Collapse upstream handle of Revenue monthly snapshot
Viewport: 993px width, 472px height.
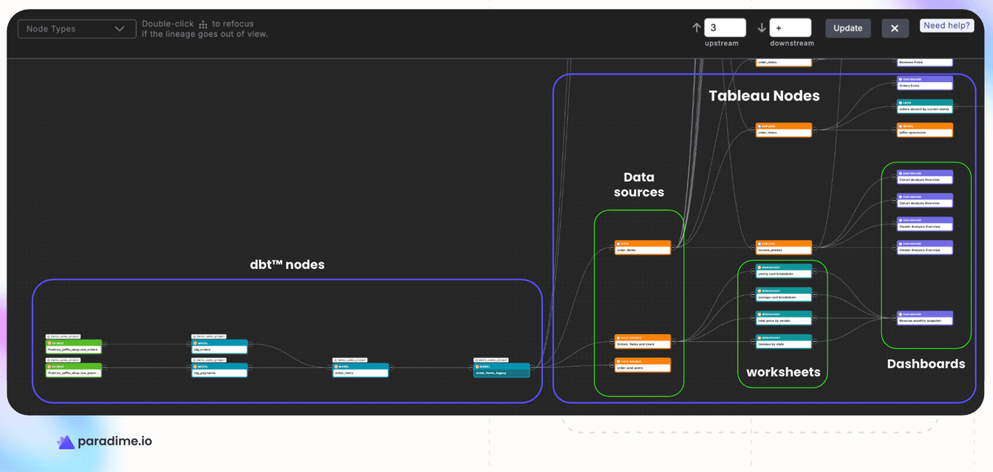[894, 318]
